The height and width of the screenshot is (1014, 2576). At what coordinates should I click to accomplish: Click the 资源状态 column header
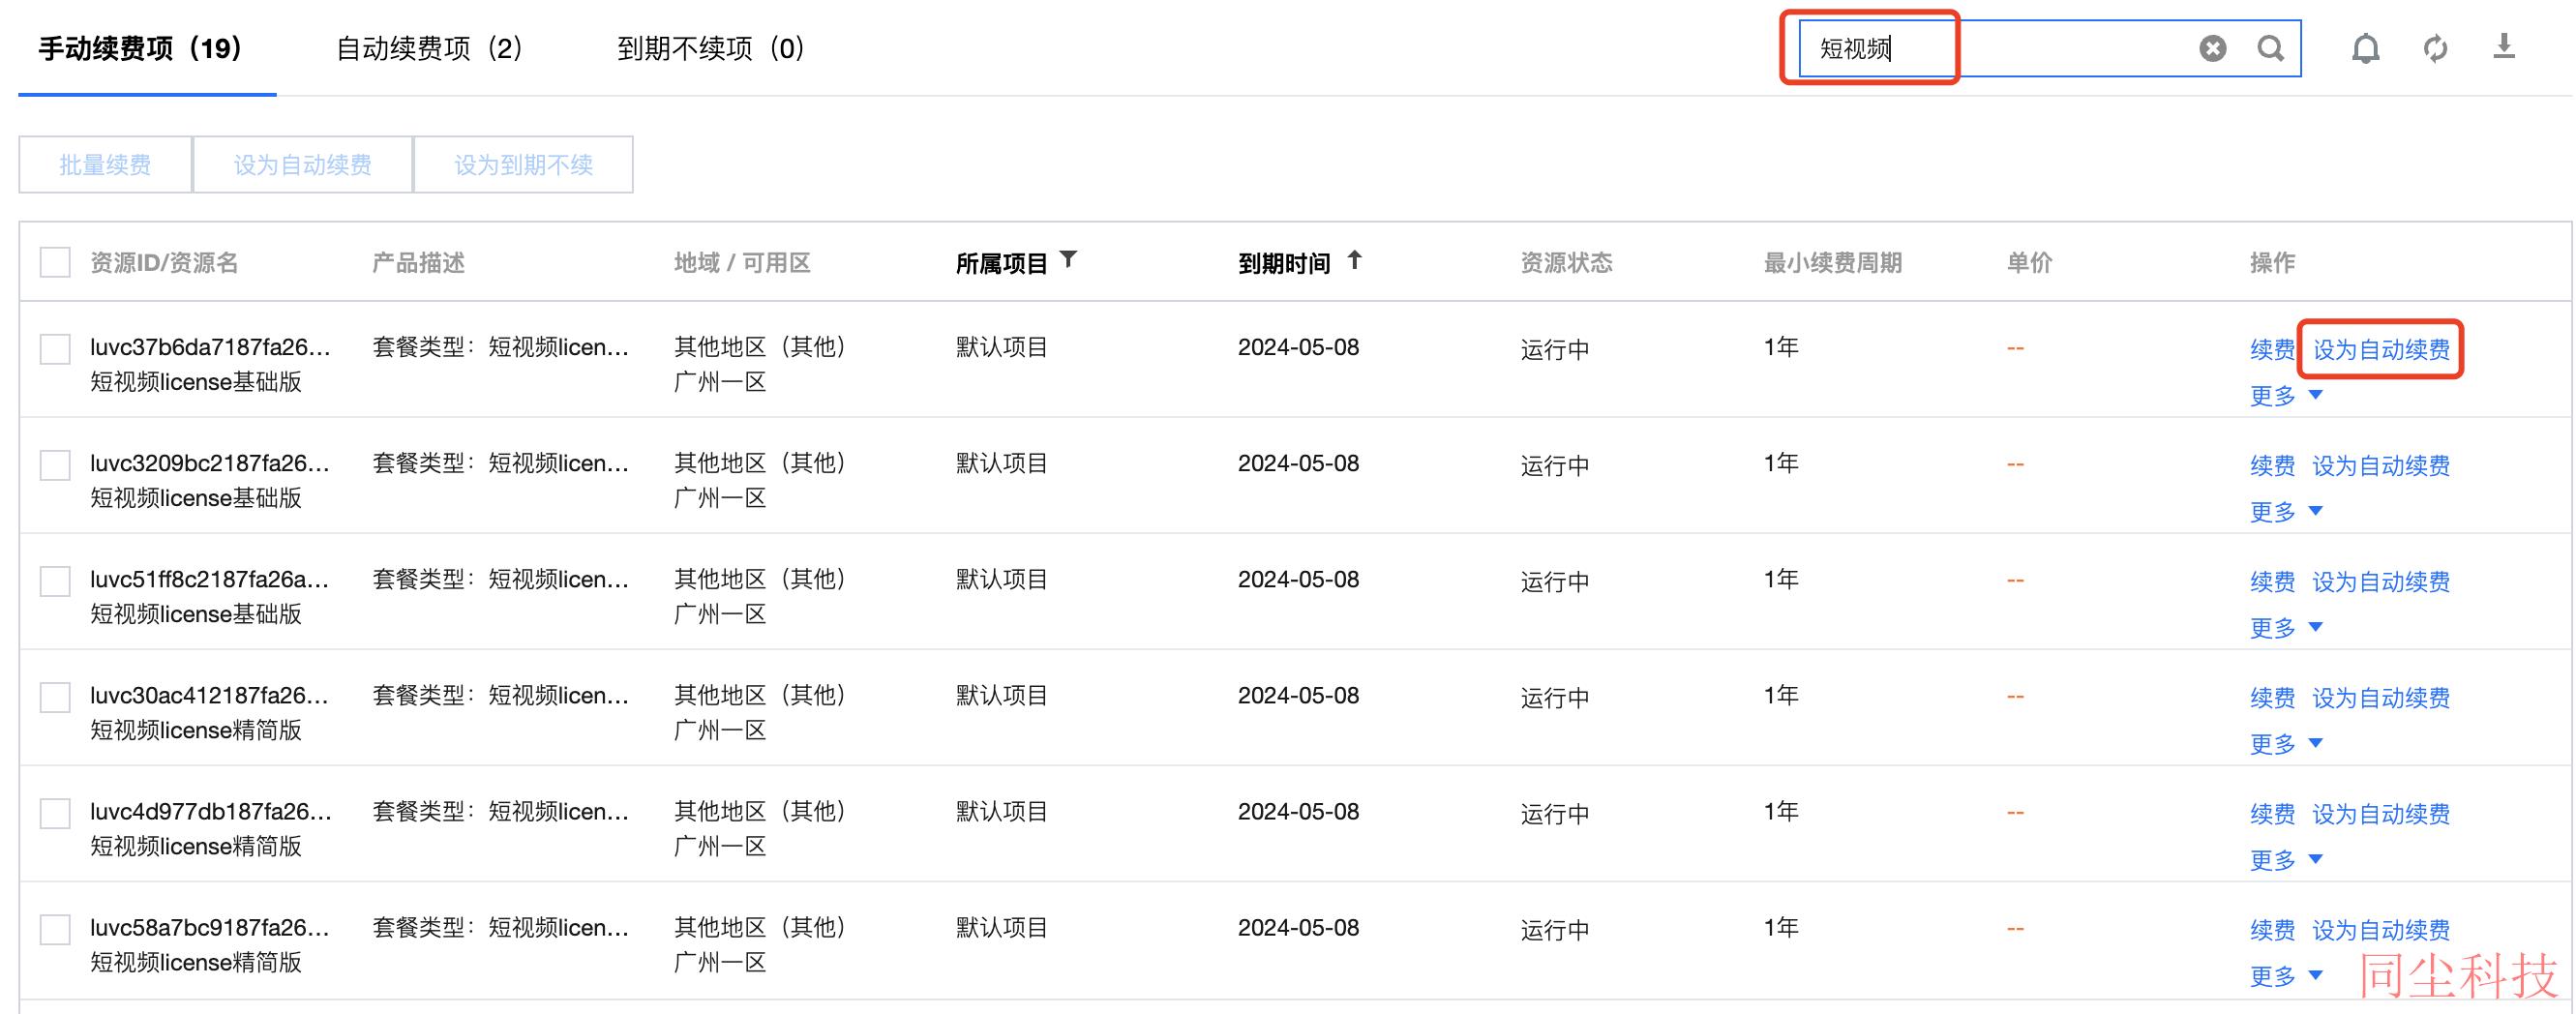point(1566,263)
